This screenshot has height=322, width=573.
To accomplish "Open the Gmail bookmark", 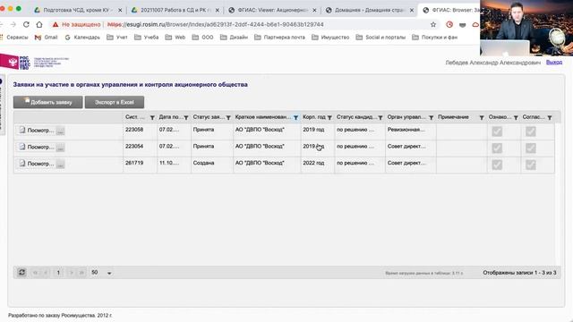I will (46, 38).
